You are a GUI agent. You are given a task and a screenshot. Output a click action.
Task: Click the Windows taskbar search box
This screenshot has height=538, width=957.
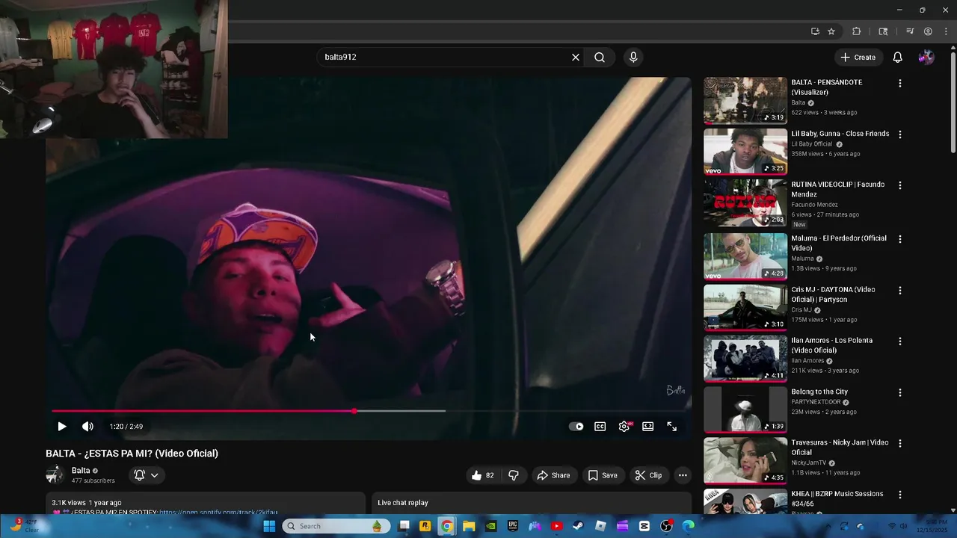(x=336, y=526)
